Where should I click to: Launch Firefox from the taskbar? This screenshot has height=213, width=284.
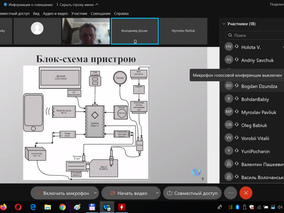click(x=3, y=207)
